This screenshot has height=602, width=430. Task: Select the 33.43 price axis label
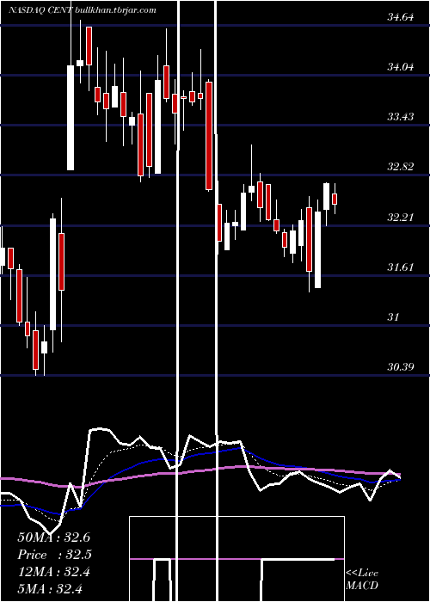pyautogui.click(x=400, y=117)
